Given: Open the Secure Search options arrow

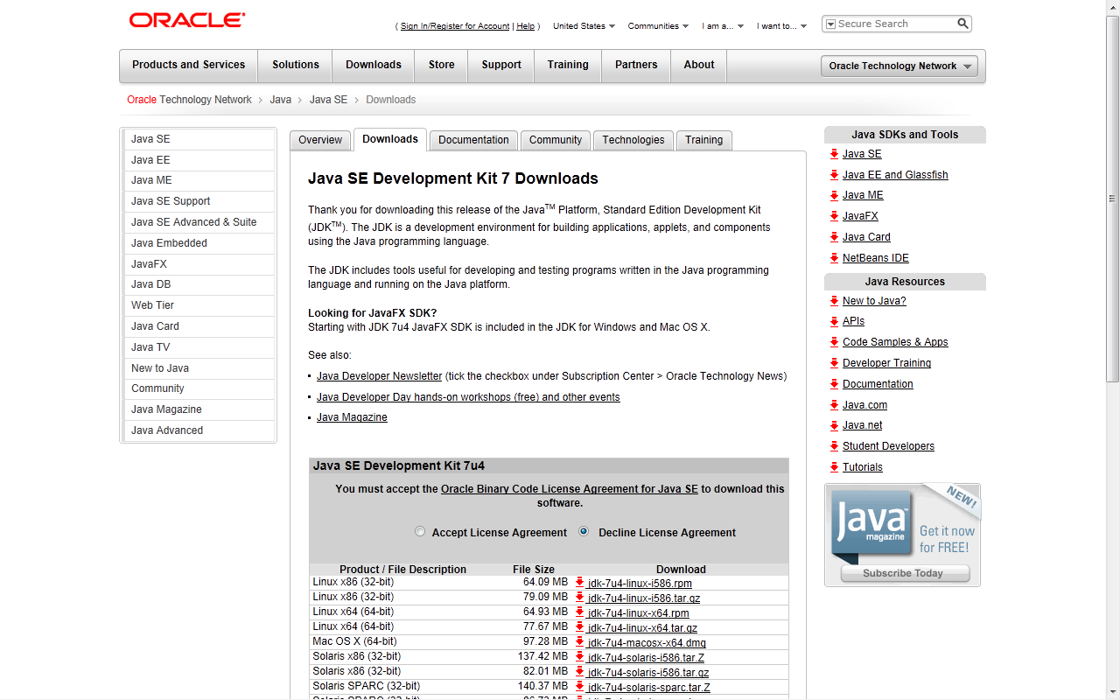Looking at the screenshot, I should [x=831, y=24].
